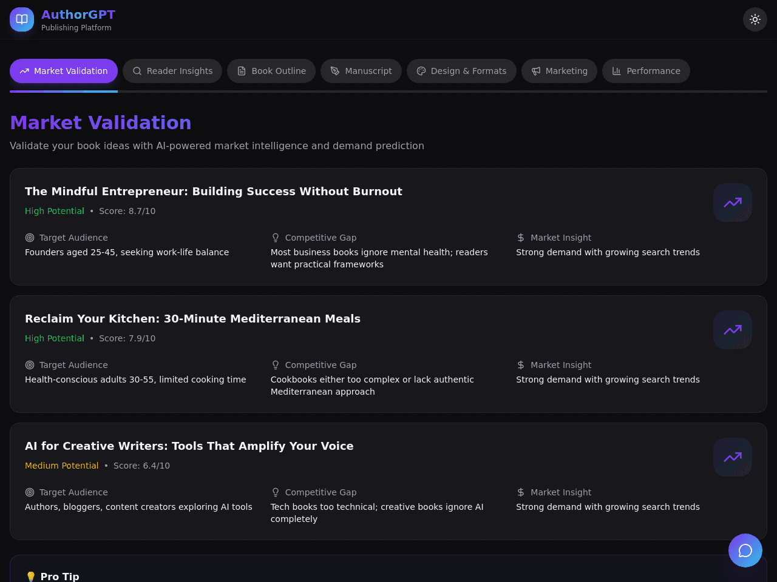Viewport: 777px width, 582px height.
Task: Click the lightbulb icon beside second Competitive Gap
Action: pyautogui.click(x=276, y=365)
